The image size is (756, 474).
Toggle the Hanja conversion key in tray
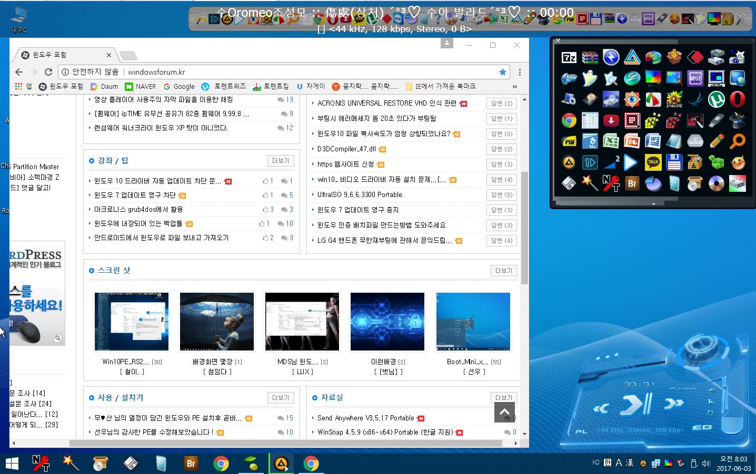[x=630, y=463]
